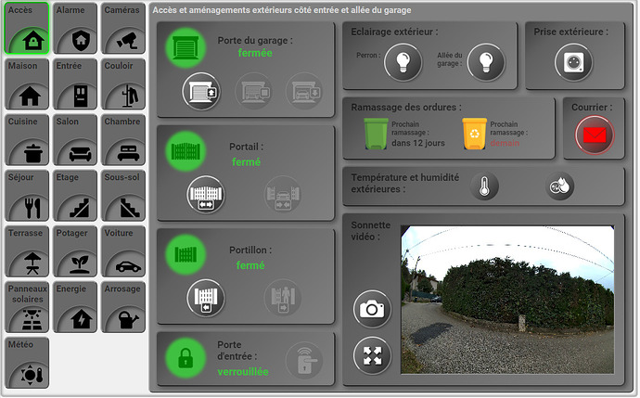Open the Panneaux solaires tab

[x=27, y=307]
